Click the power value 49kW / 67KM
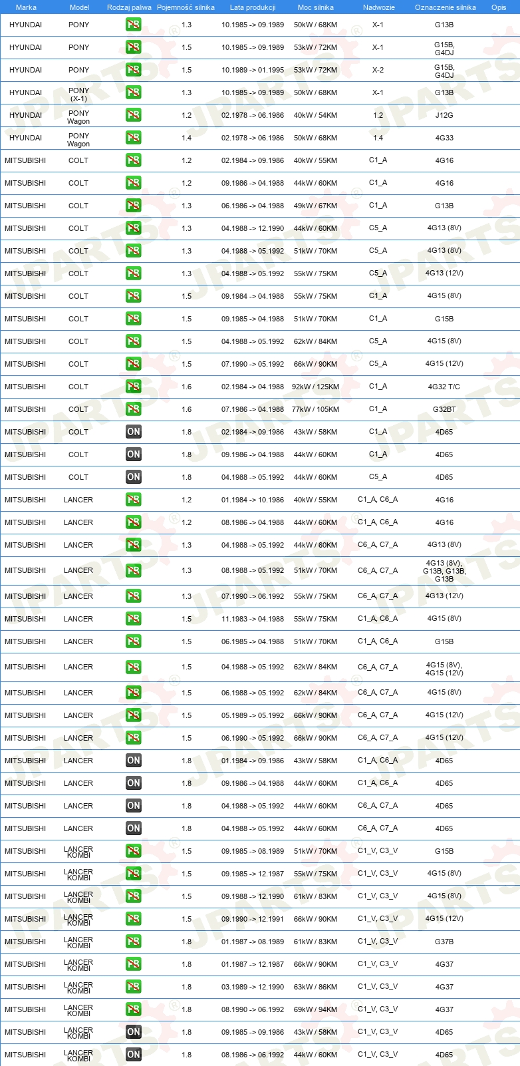Image resolution: width=520 pixels, height=1066 pixels. (316, 206)
